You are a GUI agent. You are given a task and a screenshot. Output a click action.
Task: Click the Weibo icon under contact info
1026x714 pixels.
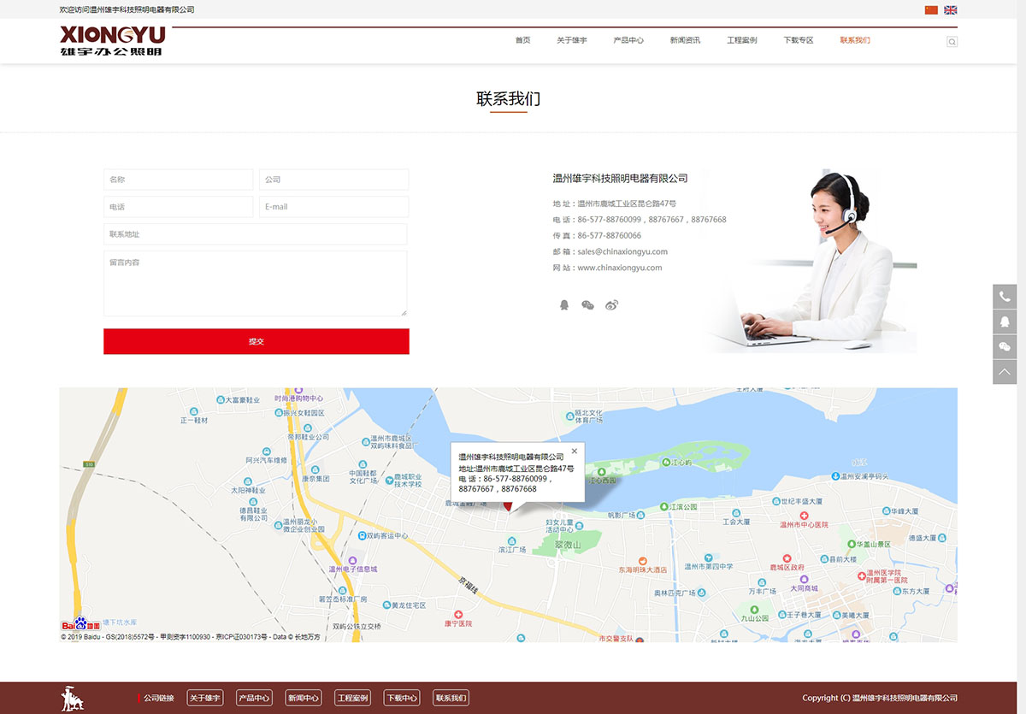[x=611, y=305]
